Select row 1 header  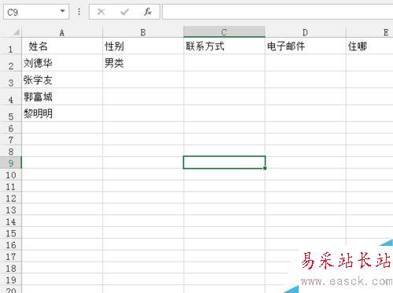(x=11, y=46)
